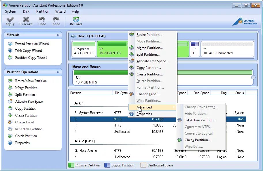Click Check Partition sidebar link
The image size is (263, 171).
26,136
